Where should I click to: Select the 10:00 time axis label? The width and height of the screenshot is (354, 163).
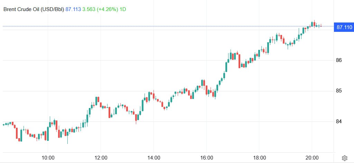coord(48,157)
